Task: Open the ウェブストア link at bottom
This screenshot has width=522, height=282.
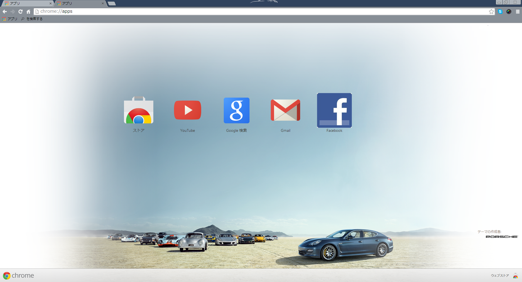Action: (500, 275)
